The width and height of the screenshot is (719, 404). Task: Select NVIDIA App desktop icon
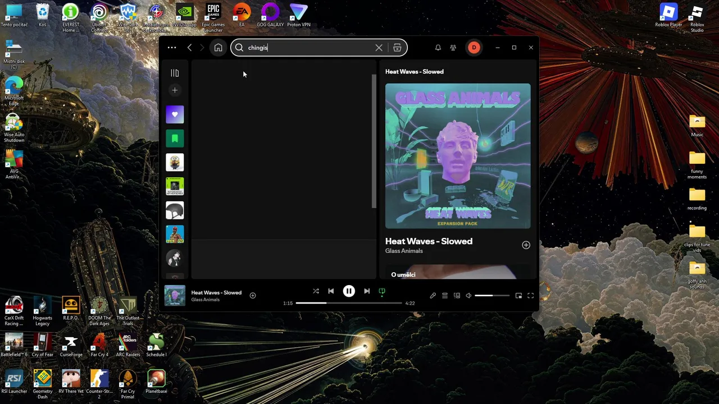click(185, 16)
